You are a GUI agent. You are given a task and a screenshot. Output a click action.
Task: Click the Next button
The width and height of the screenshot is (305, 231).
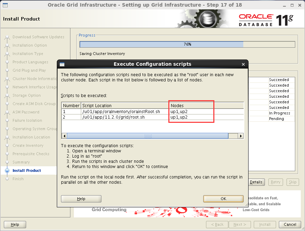click(x=240, y=224)
